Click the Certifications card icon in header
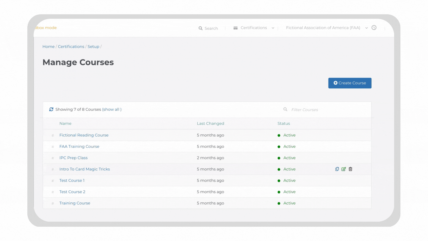This screenshot has height=241, width=428. [x=235, y=28]
